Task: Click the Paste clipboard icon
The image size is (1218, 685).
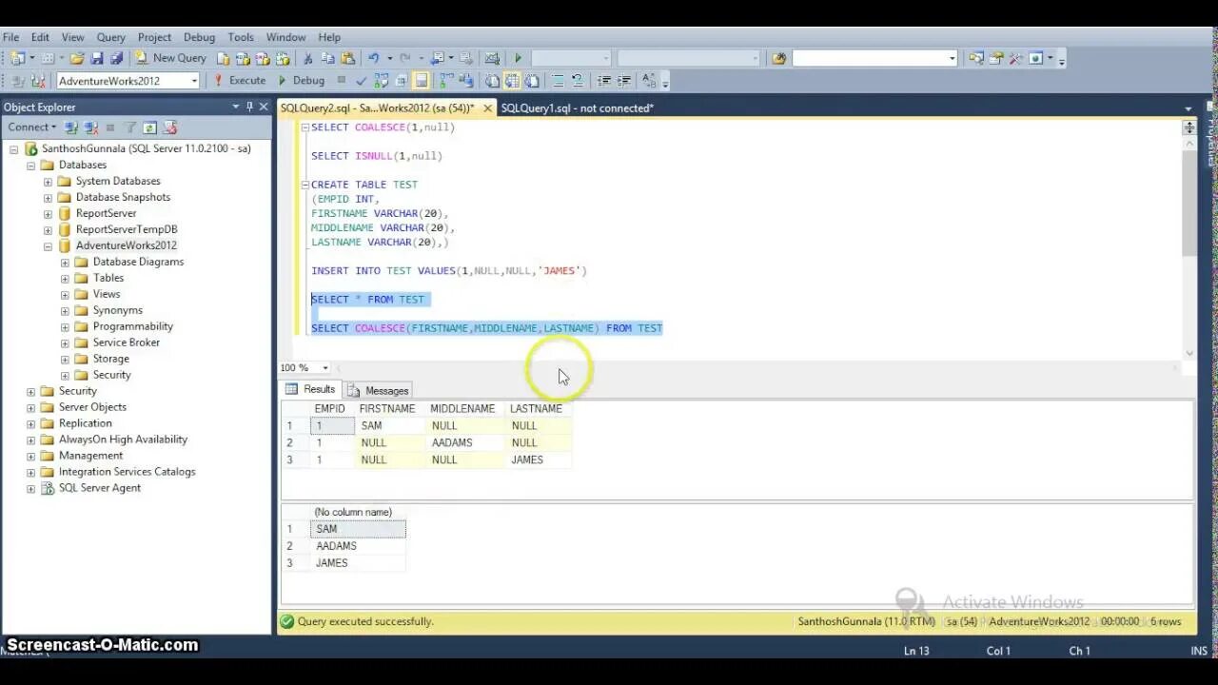Action: [347, 58]
